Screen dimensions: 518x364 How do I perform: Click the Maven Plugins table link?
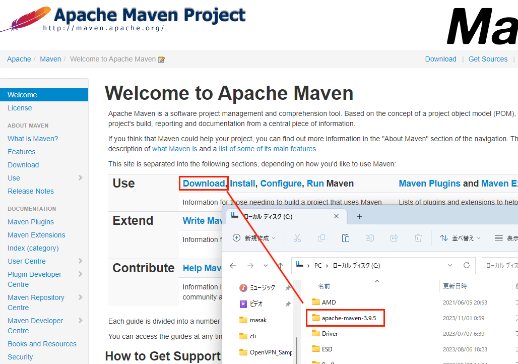429,184
